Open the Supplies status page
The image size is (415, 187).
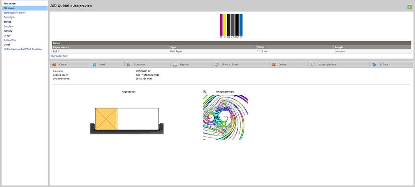click(8, 26)
